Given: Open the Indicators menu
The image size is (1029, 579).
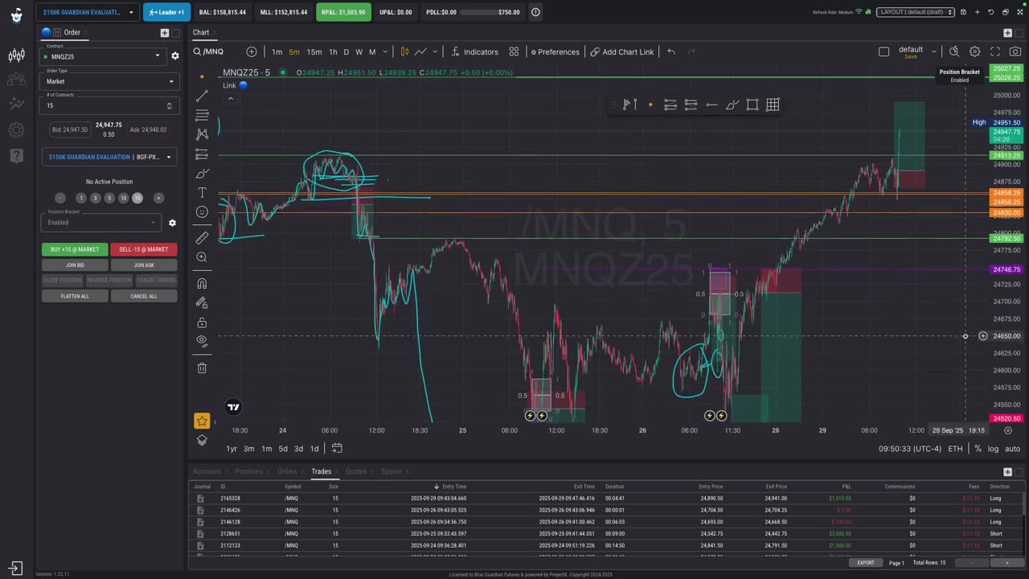Looking at the screenshot, I should 474,51.
